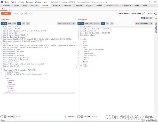Screen dimensions: 158x122
Task: Select the Request Pretty view
Action: click(4, 23)
